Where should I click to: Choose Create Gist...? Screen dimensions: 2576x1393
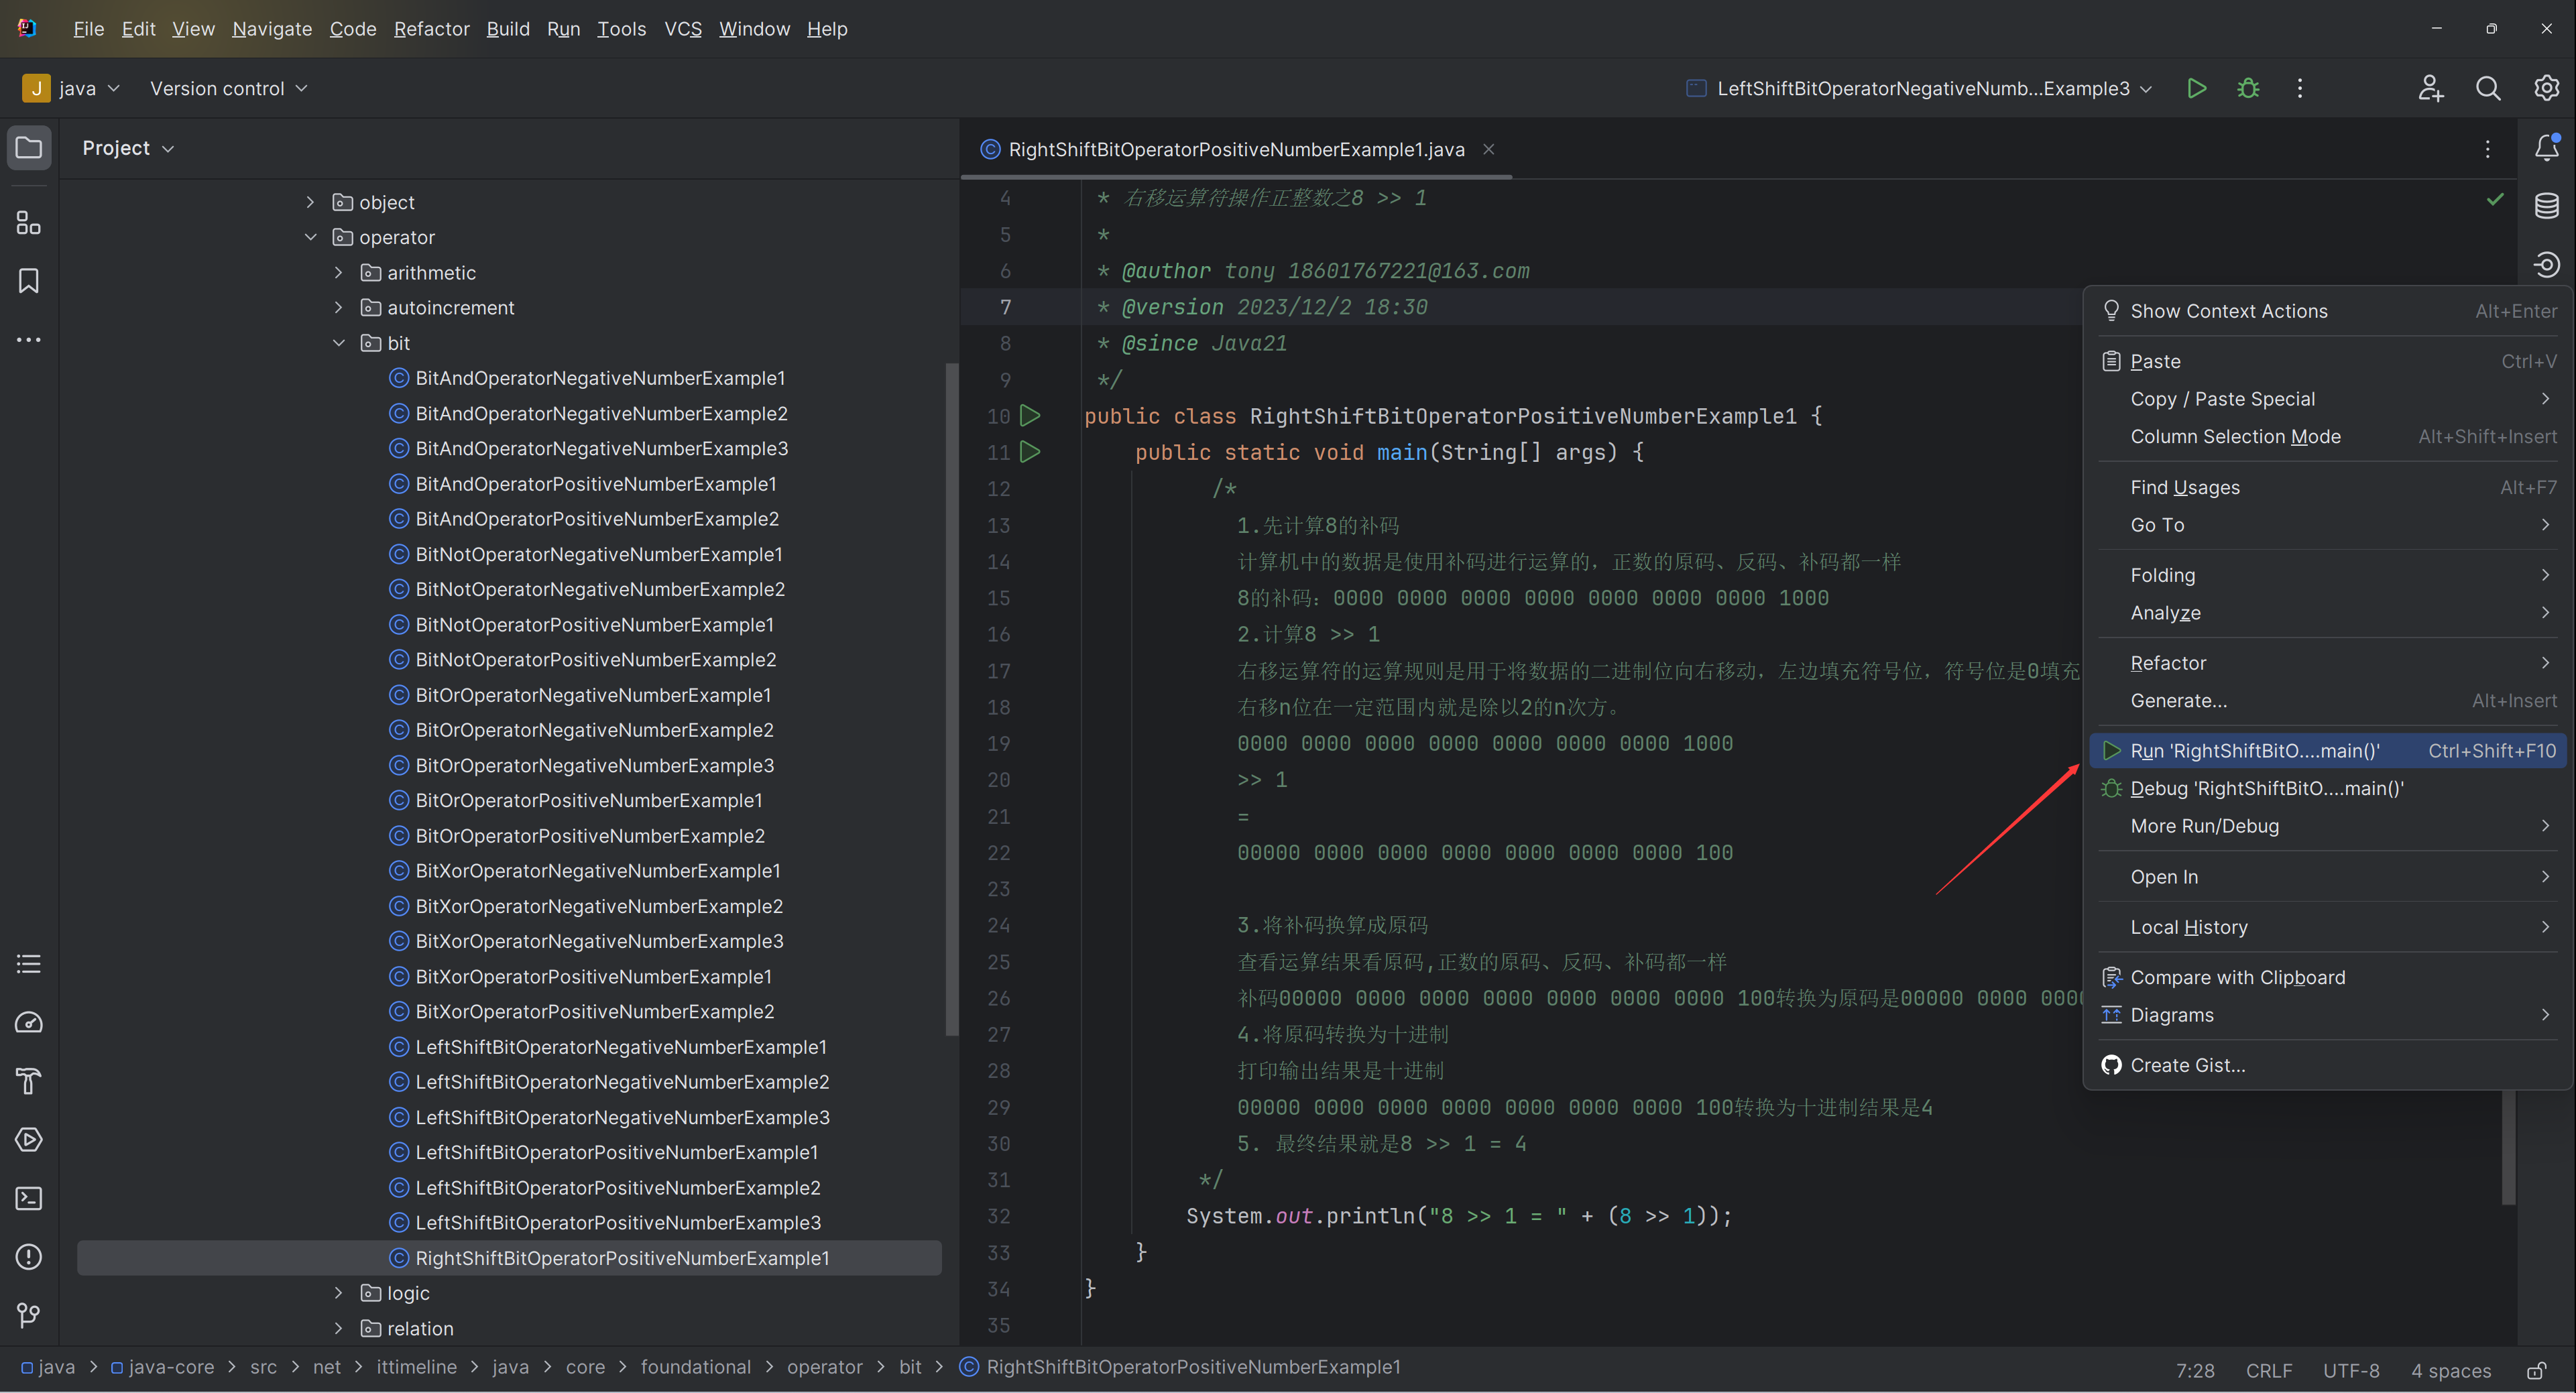pos(2329,1065)
